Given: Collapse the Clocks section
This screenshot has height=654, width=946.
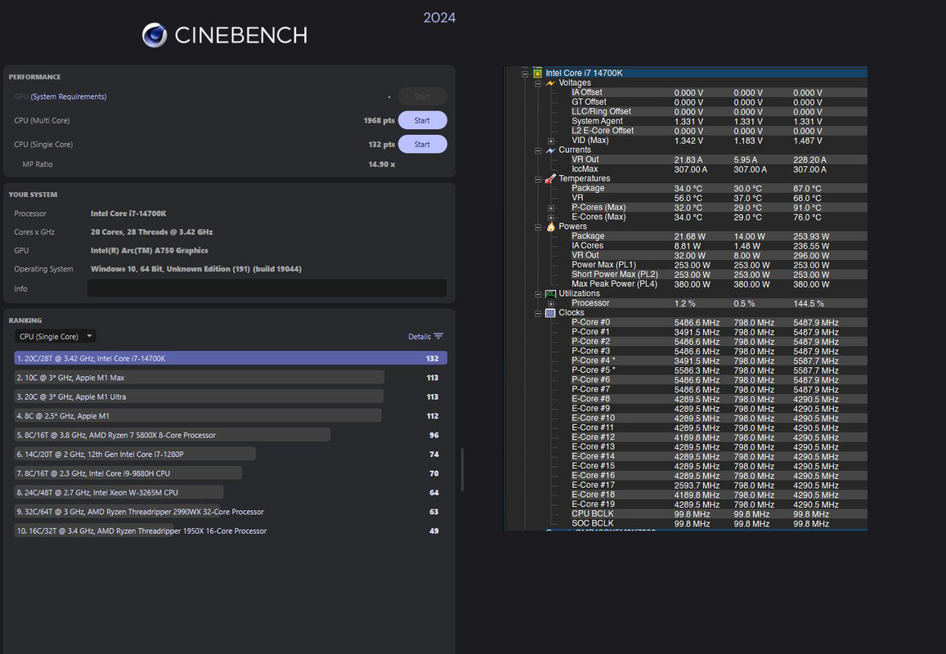Looking at the screenshot, I should pyautogui.click(x=537, y=313).
